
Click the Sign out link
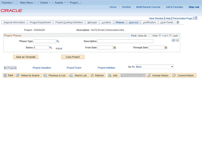pos(194,7)
